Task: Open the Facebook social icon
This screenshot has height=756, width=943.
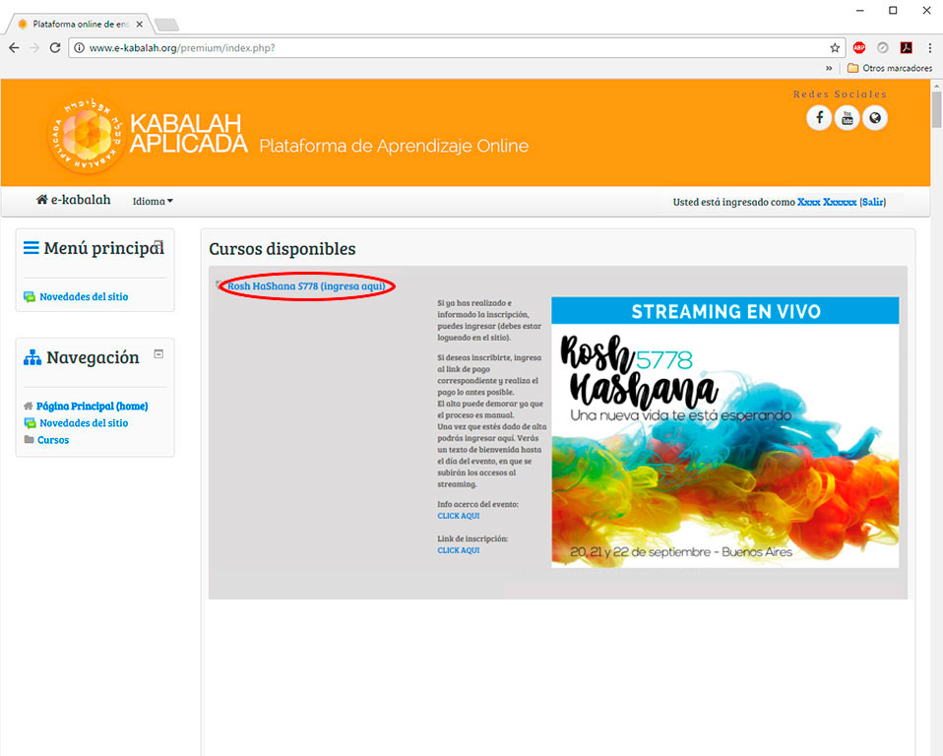Action: pyautogui.click(x=819, y=117)
